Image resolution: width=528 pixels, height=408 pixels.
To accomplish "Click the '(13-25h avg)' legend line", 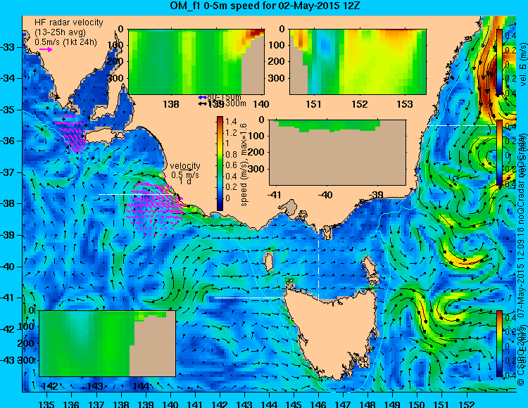I will click(x=61, y=32).
